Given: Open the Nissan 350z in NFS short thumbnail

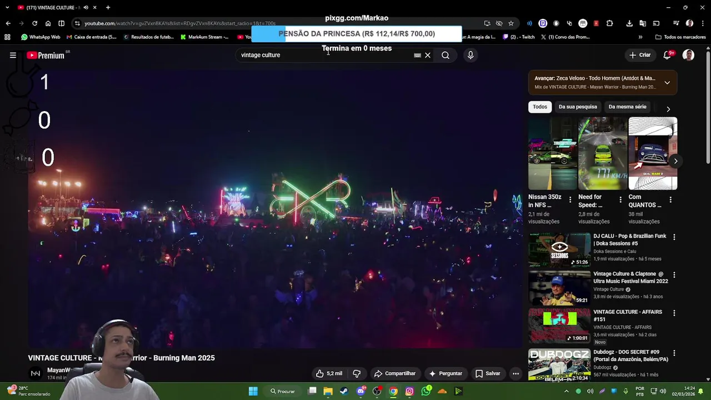Looking at the screenshot, I should pyautogui.click(x=553, y=153).
